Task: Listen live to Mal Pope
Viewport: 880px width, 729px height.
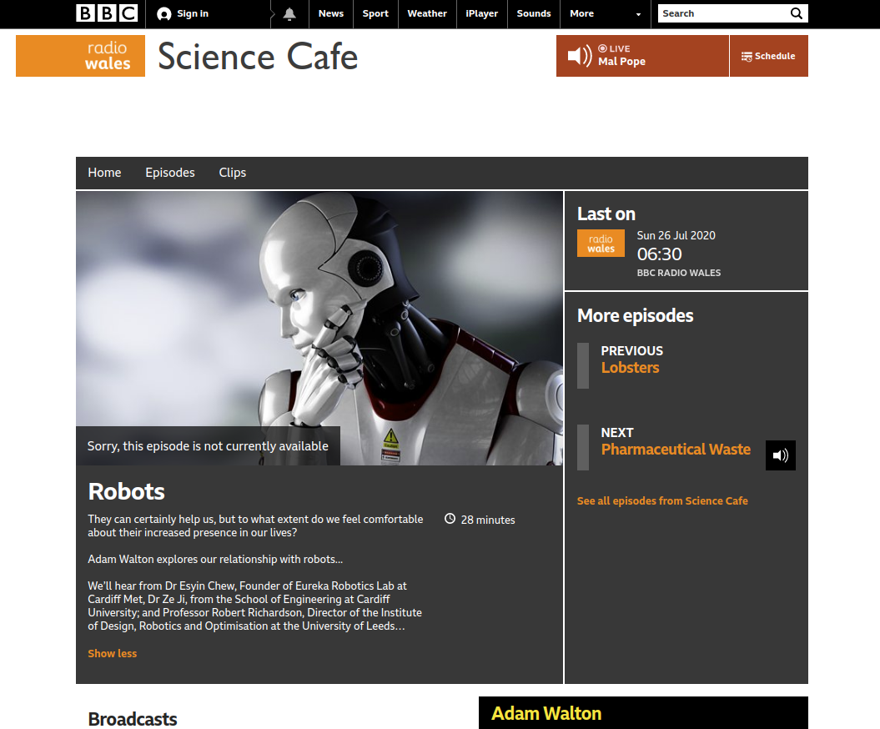Action: [642, 56]
